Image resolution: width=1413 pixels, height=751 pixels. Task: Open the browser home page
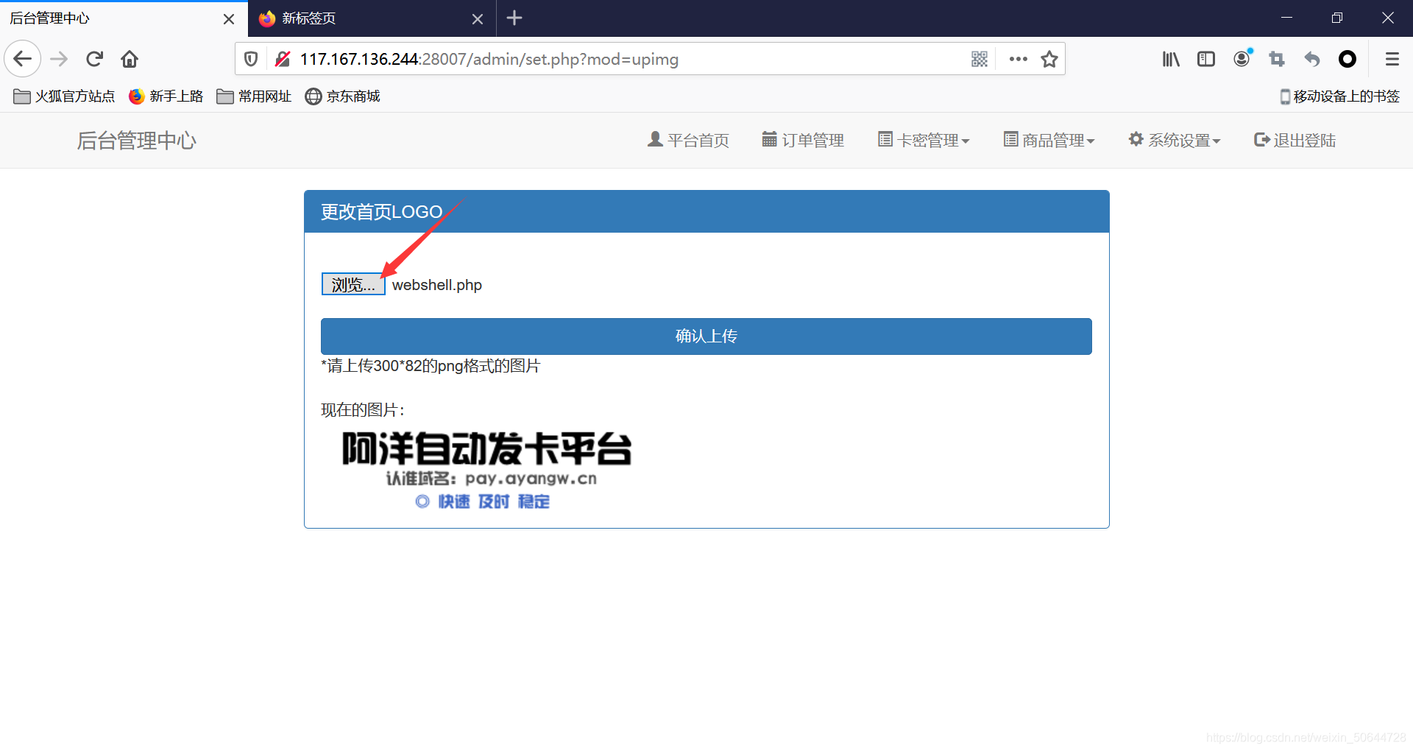click(130, 59)
